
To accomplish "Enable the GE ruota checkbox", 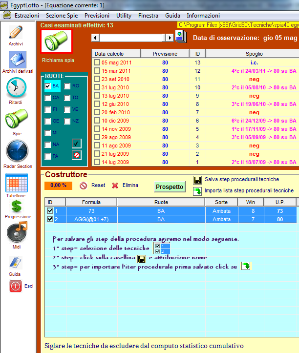I will [x=47, y=121].
